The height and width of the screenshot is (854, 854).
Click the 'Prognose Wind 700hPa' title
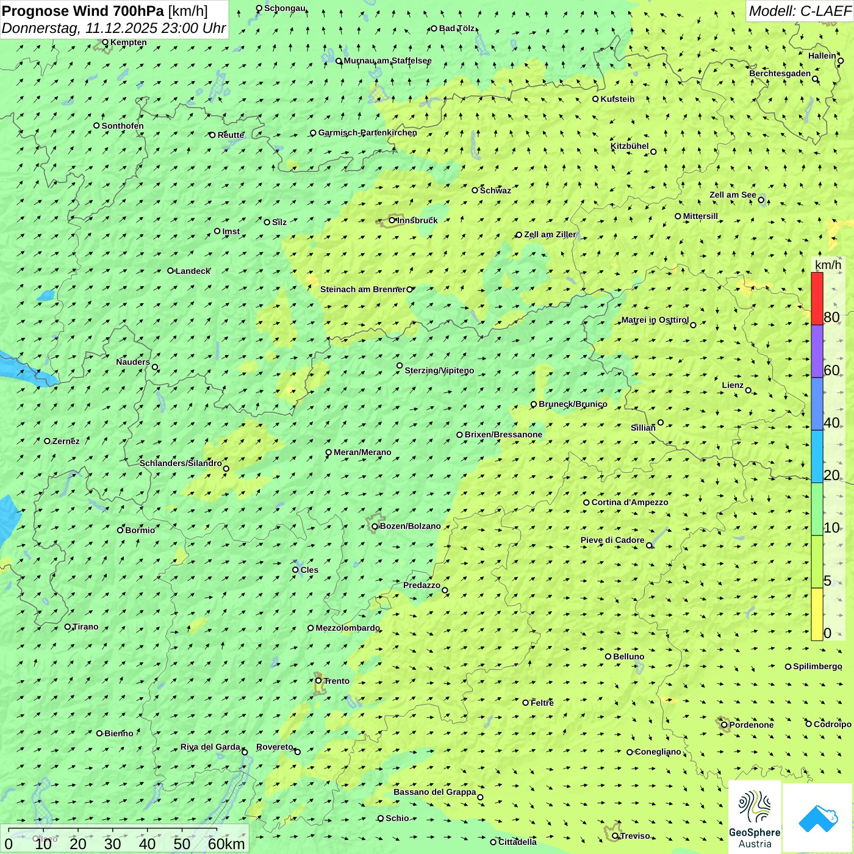pyautogui.click(x=83, y=10)
